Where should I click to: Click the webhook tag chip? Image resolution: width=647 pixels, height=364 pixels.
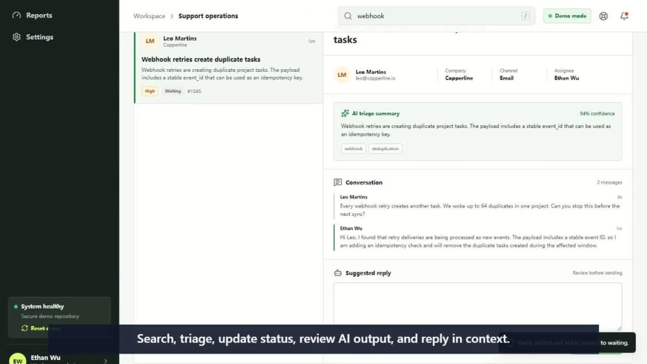point(353,149)
